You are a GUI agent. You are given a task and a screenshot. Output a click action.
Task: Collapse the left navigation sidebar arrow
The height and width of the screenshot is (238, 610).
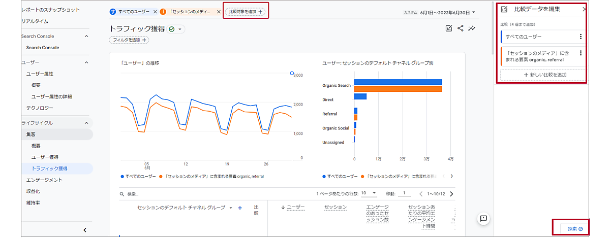click(x=85, y=230)
